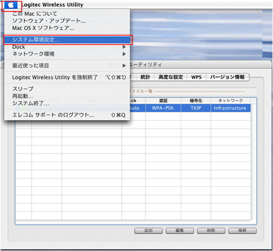Log out エレコム サポート user
273x251 pixels.
click(67, 115)
